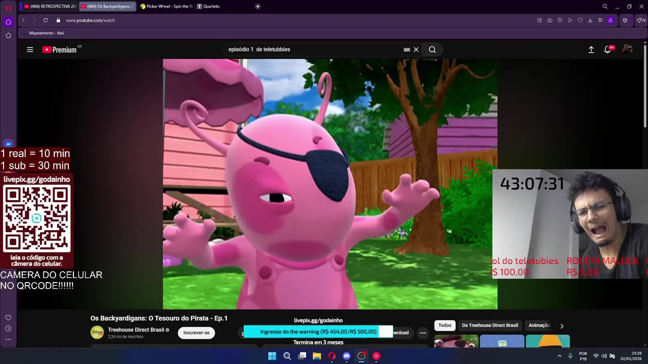Click the site lock security icon
This screenshot has width=648, height=364.
(x=58, y=20)
